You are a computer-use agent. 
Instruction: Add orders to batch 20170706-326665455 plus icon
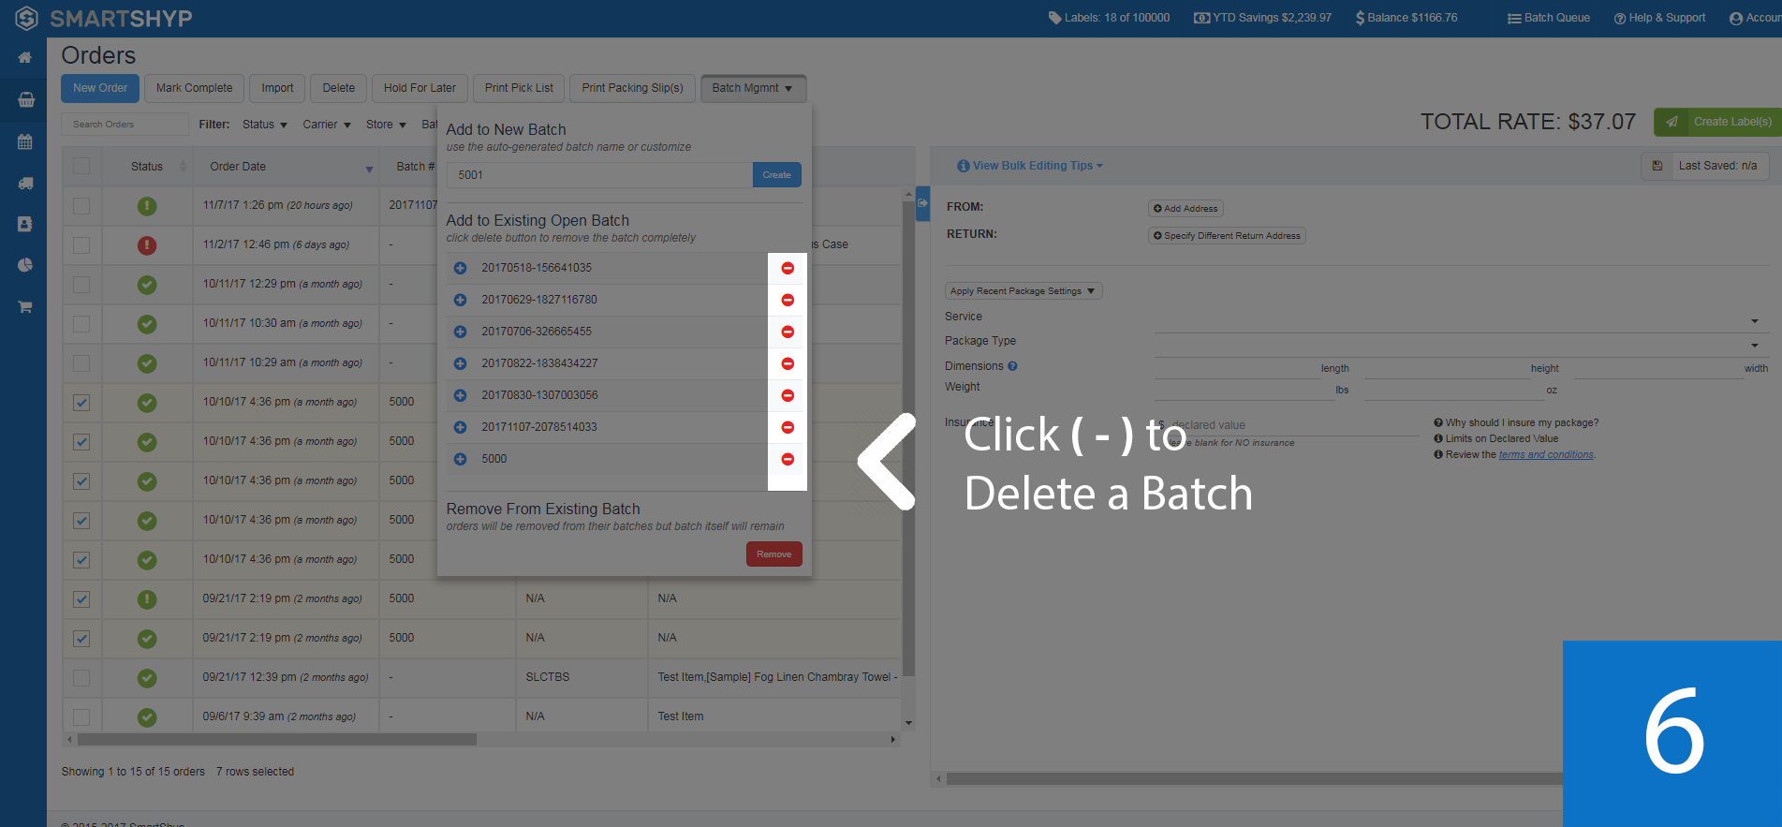tap(460, 332)
